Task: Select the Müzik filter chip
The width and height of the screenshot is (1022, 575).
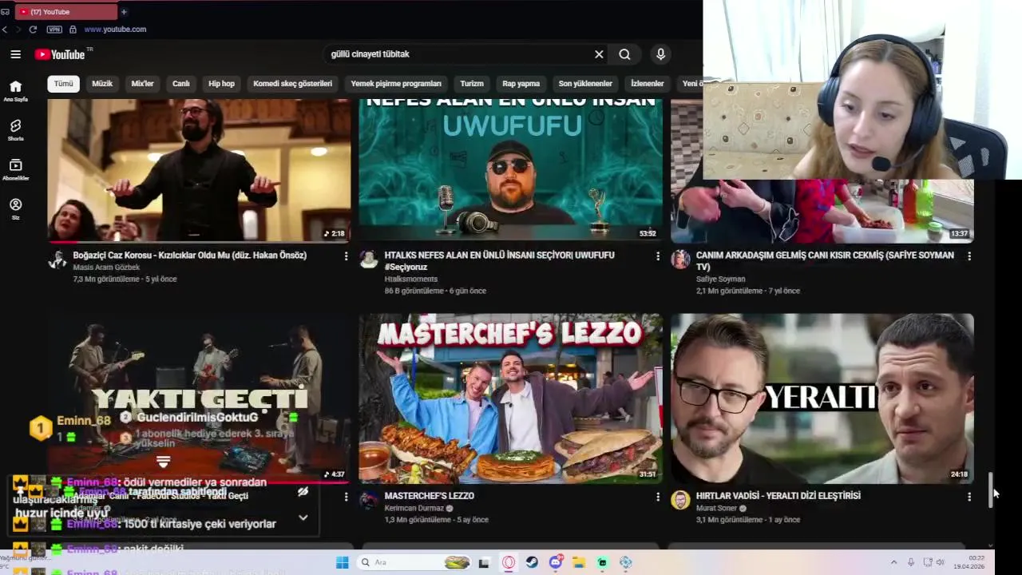Action: click(102, 83)
